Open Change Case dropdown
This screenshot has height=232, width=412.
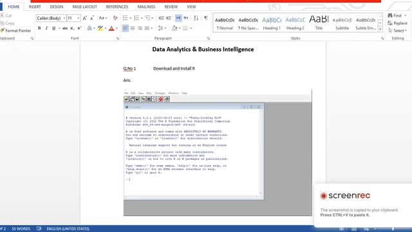pos(103,18)
